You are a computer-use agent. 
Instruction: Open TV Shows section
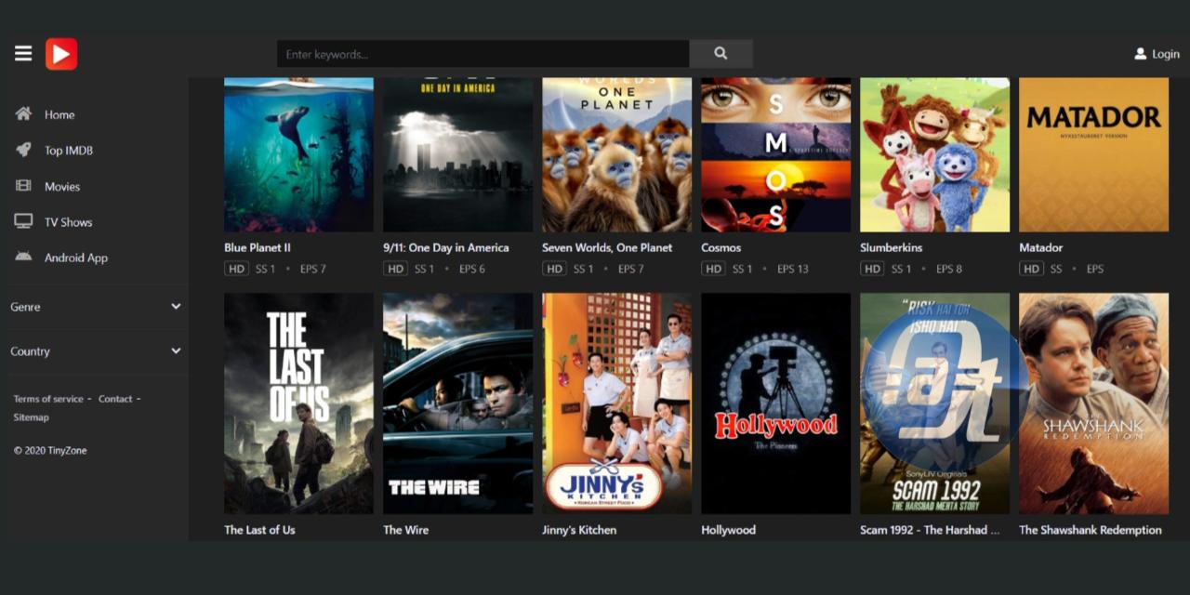tap(69, 222)
